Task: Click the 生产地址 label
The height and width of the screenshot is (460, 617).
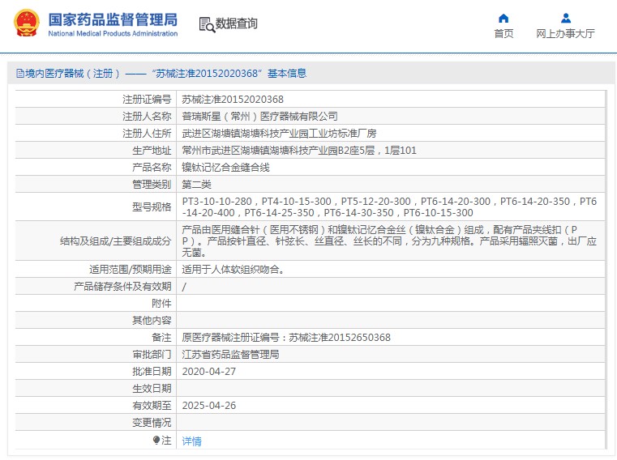Action: (x=152, y=150)
